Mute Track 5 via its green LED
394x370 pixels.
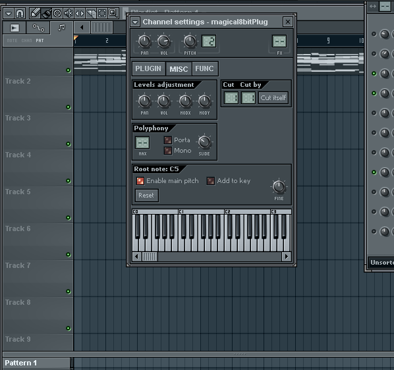pos(69,218)
